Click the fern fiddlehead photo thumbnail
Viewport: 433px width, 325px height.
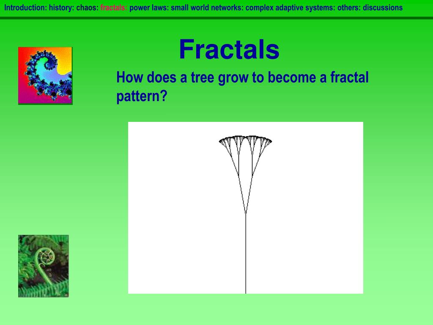pyautogui.click(x=44, y=266)
